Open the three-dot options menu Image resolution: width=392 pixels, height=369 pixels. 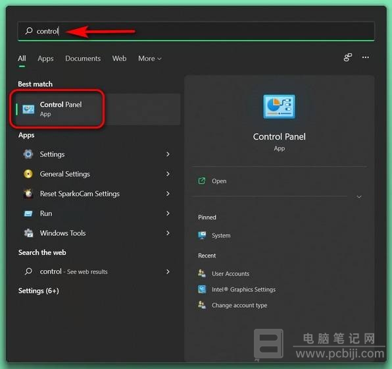[366, 57]
